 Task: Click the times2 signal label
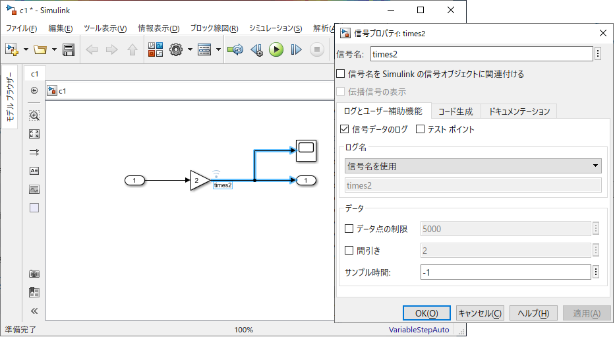point(223,185)
